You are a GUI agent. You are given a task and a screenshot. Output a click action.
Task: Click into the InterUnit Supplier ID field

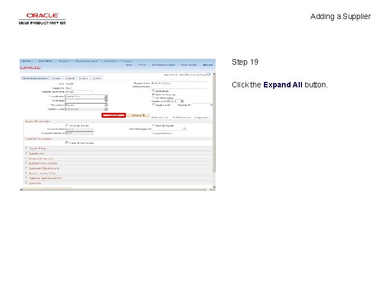click(x=167, y=129)
